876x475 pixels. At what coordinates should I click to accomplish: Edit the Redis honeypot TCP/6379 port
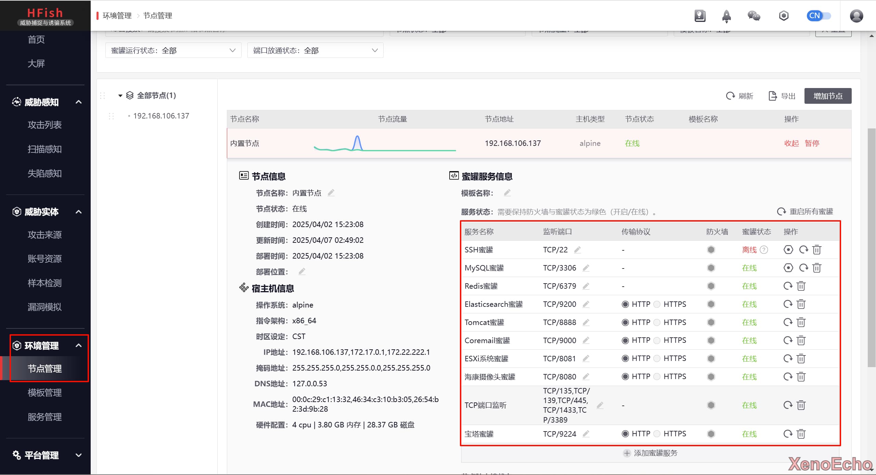point(586,286)
